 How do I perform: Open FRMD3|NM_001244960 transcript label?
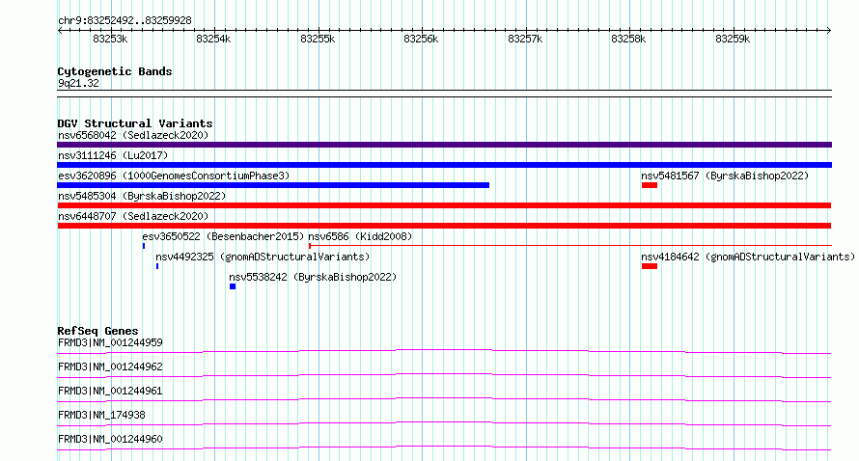pyautogui.click(x=110, y=439)
